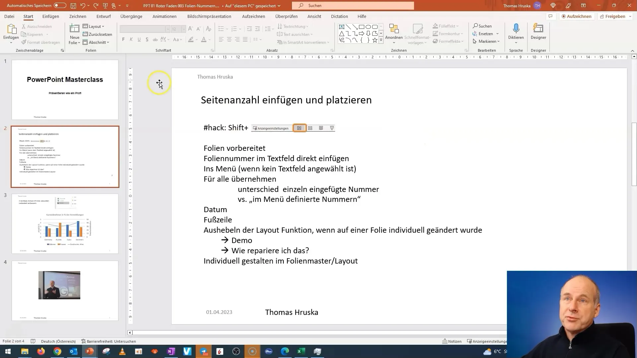This screenshot has height=358, width=637.
Task: Select the Übergänge ribbon tab
Action: 131,16
